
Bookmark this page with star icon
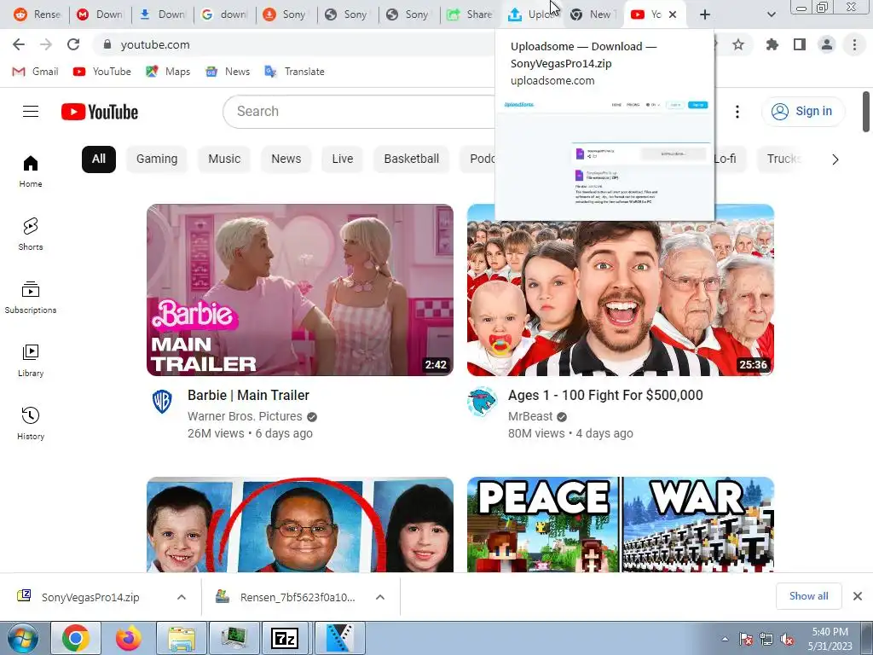point(738,44)
